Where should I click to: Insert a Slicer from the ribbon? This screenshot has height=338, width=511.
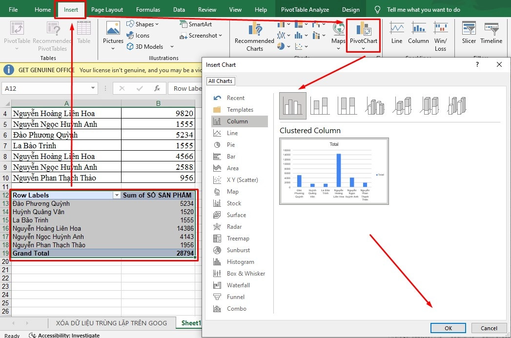tap(469, 33)
